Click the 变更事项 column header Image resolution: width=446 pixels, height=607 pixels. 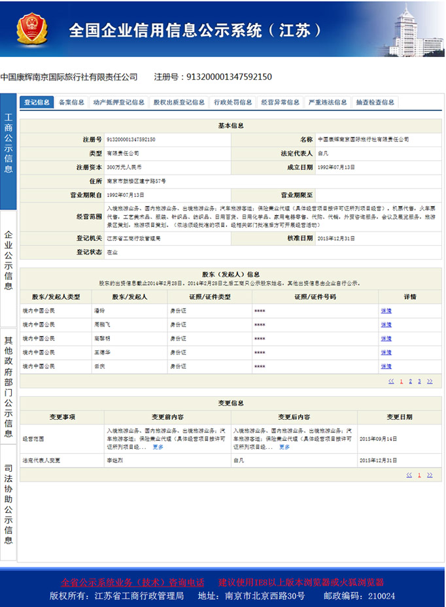(62, 417)
